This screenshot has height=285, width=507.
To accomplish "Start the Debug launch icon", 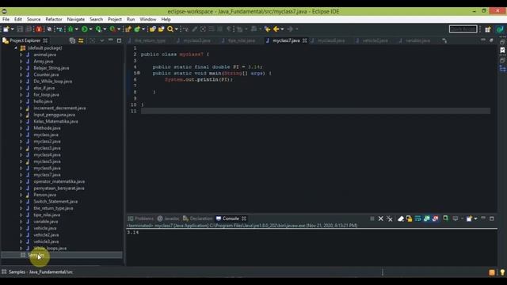I will pos(71,29).
